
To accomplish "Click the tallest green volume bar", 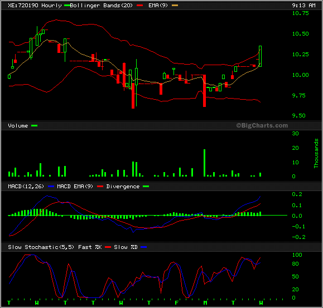I will click(x=205, y=163).
